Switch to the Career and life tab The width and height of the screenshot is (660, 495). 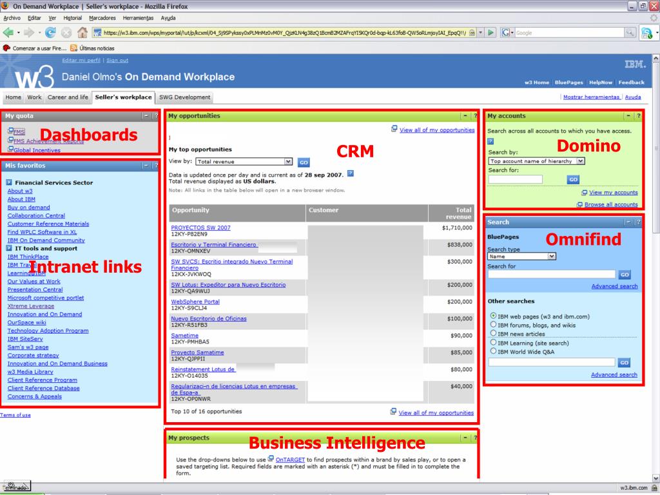68,97
